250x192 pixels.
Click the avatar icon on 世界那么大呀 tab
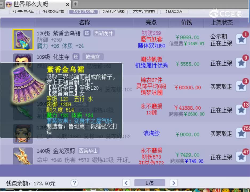[x=9, y=4]
